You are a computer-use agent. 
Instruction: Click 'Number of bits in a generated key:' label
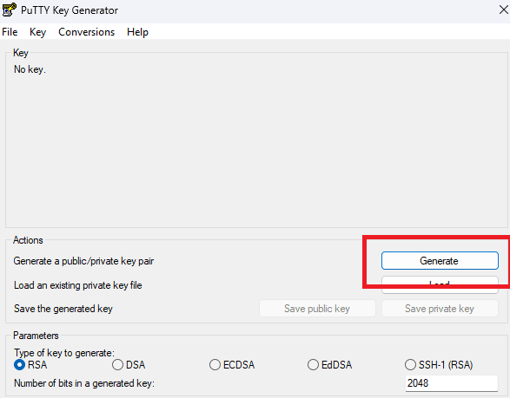click(x=84, y=383)
